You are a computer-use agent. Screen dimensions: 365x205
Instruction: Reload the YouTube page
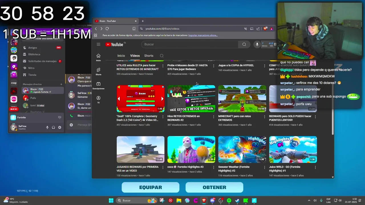(x=107, y=28)
